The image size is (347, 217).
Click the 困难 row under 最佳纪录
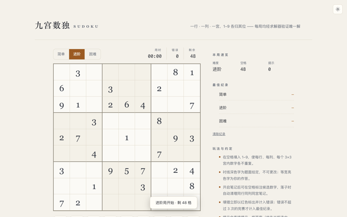pos(256,121)
